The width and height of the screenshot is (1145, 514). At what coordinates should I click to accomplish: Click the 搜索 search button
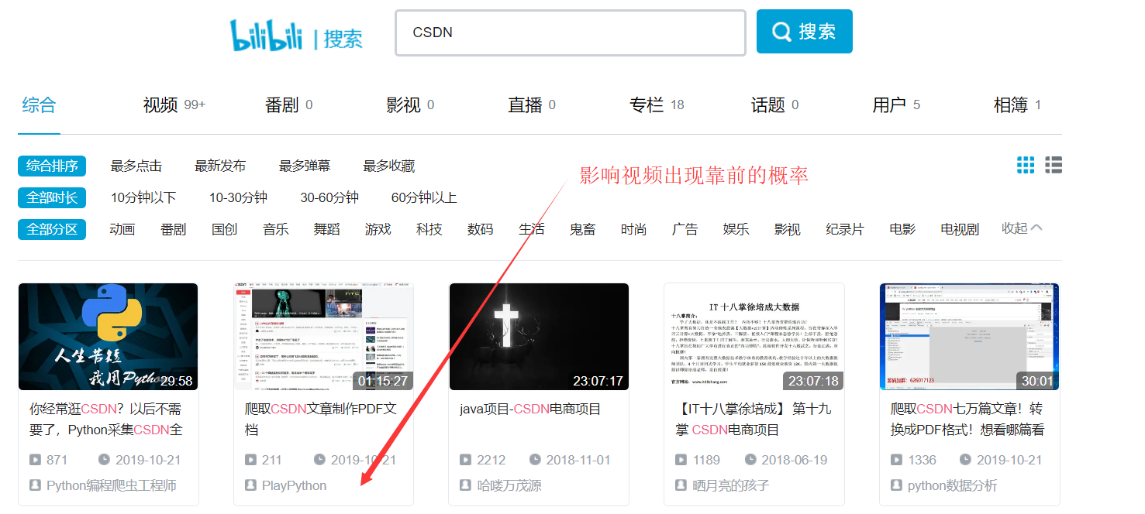[x=805, y=32]
